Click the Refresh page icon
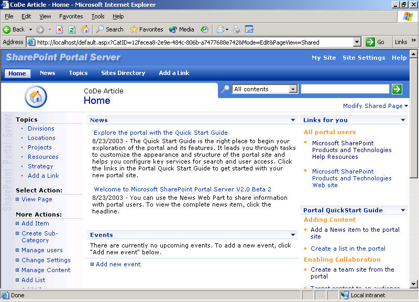Image resolution: width=419 pixels, height=302 pixels. 72,29
